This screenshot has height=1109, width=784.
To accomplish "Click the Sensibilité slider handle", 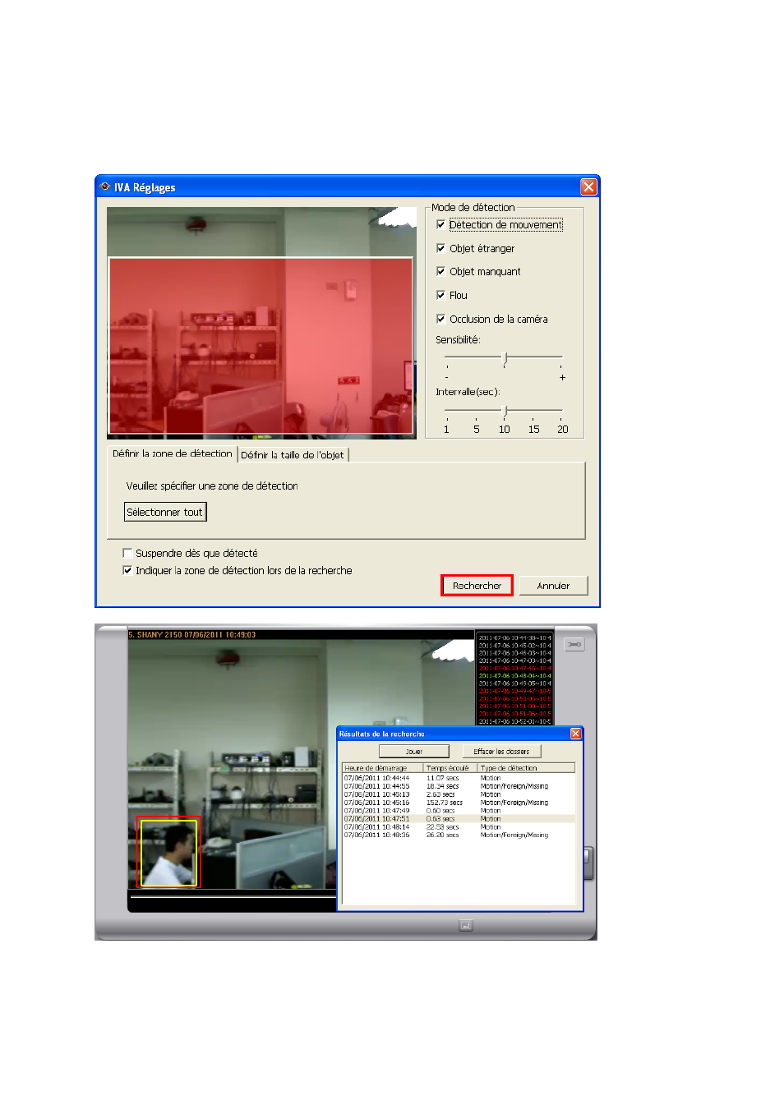I will (x=505, y=358).
